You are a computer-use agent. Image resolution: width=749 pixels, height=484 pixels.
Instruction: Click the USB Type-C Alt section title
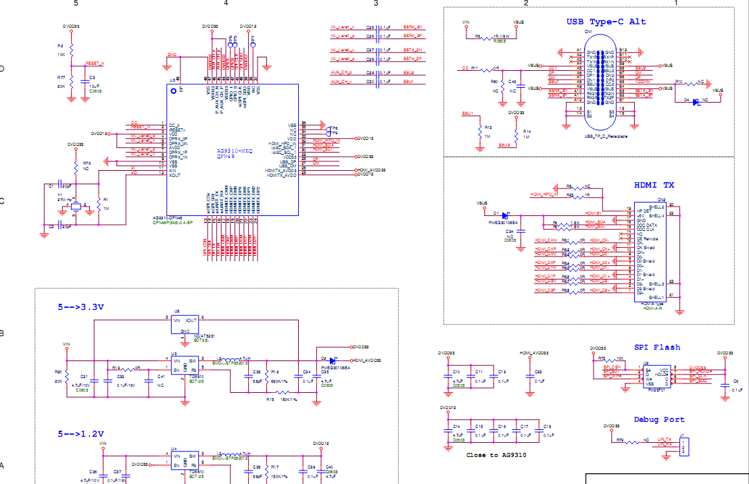(x=606, y=22)
